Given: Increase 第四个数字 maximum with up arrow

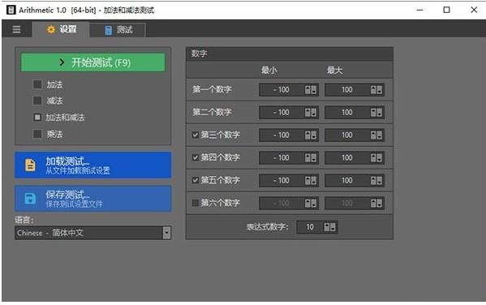Looking at the screenshot, I should pyautogui.click(x=373, y=157).
